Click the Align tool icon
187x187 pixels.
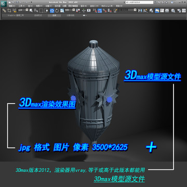145,10
